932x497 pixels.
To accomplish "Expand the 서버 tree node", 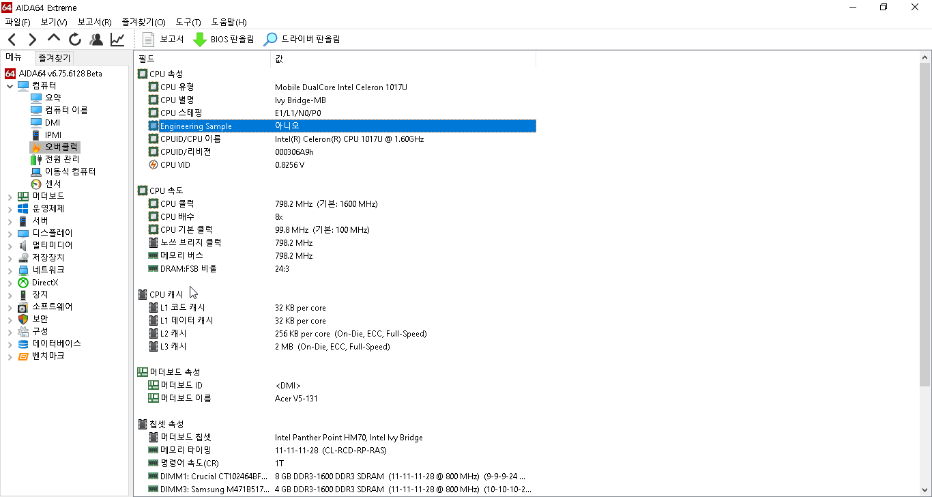I will point(10,221).
